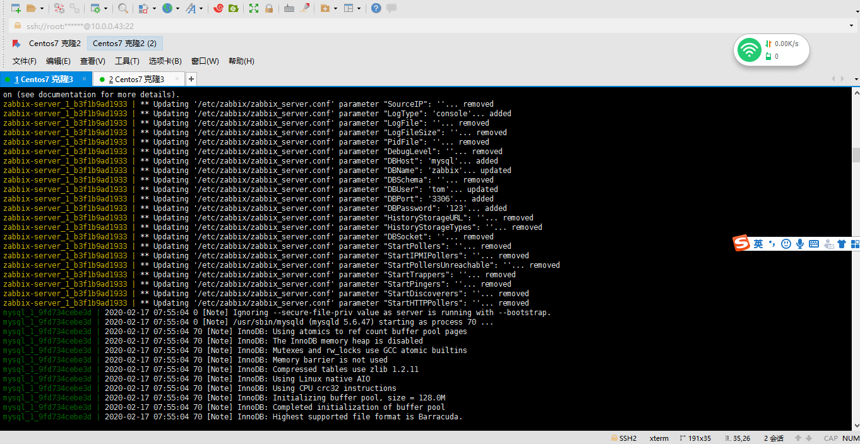Click the new folder plus toolbar icon
This screenshot has height=444, width=860.
point(325,8)
